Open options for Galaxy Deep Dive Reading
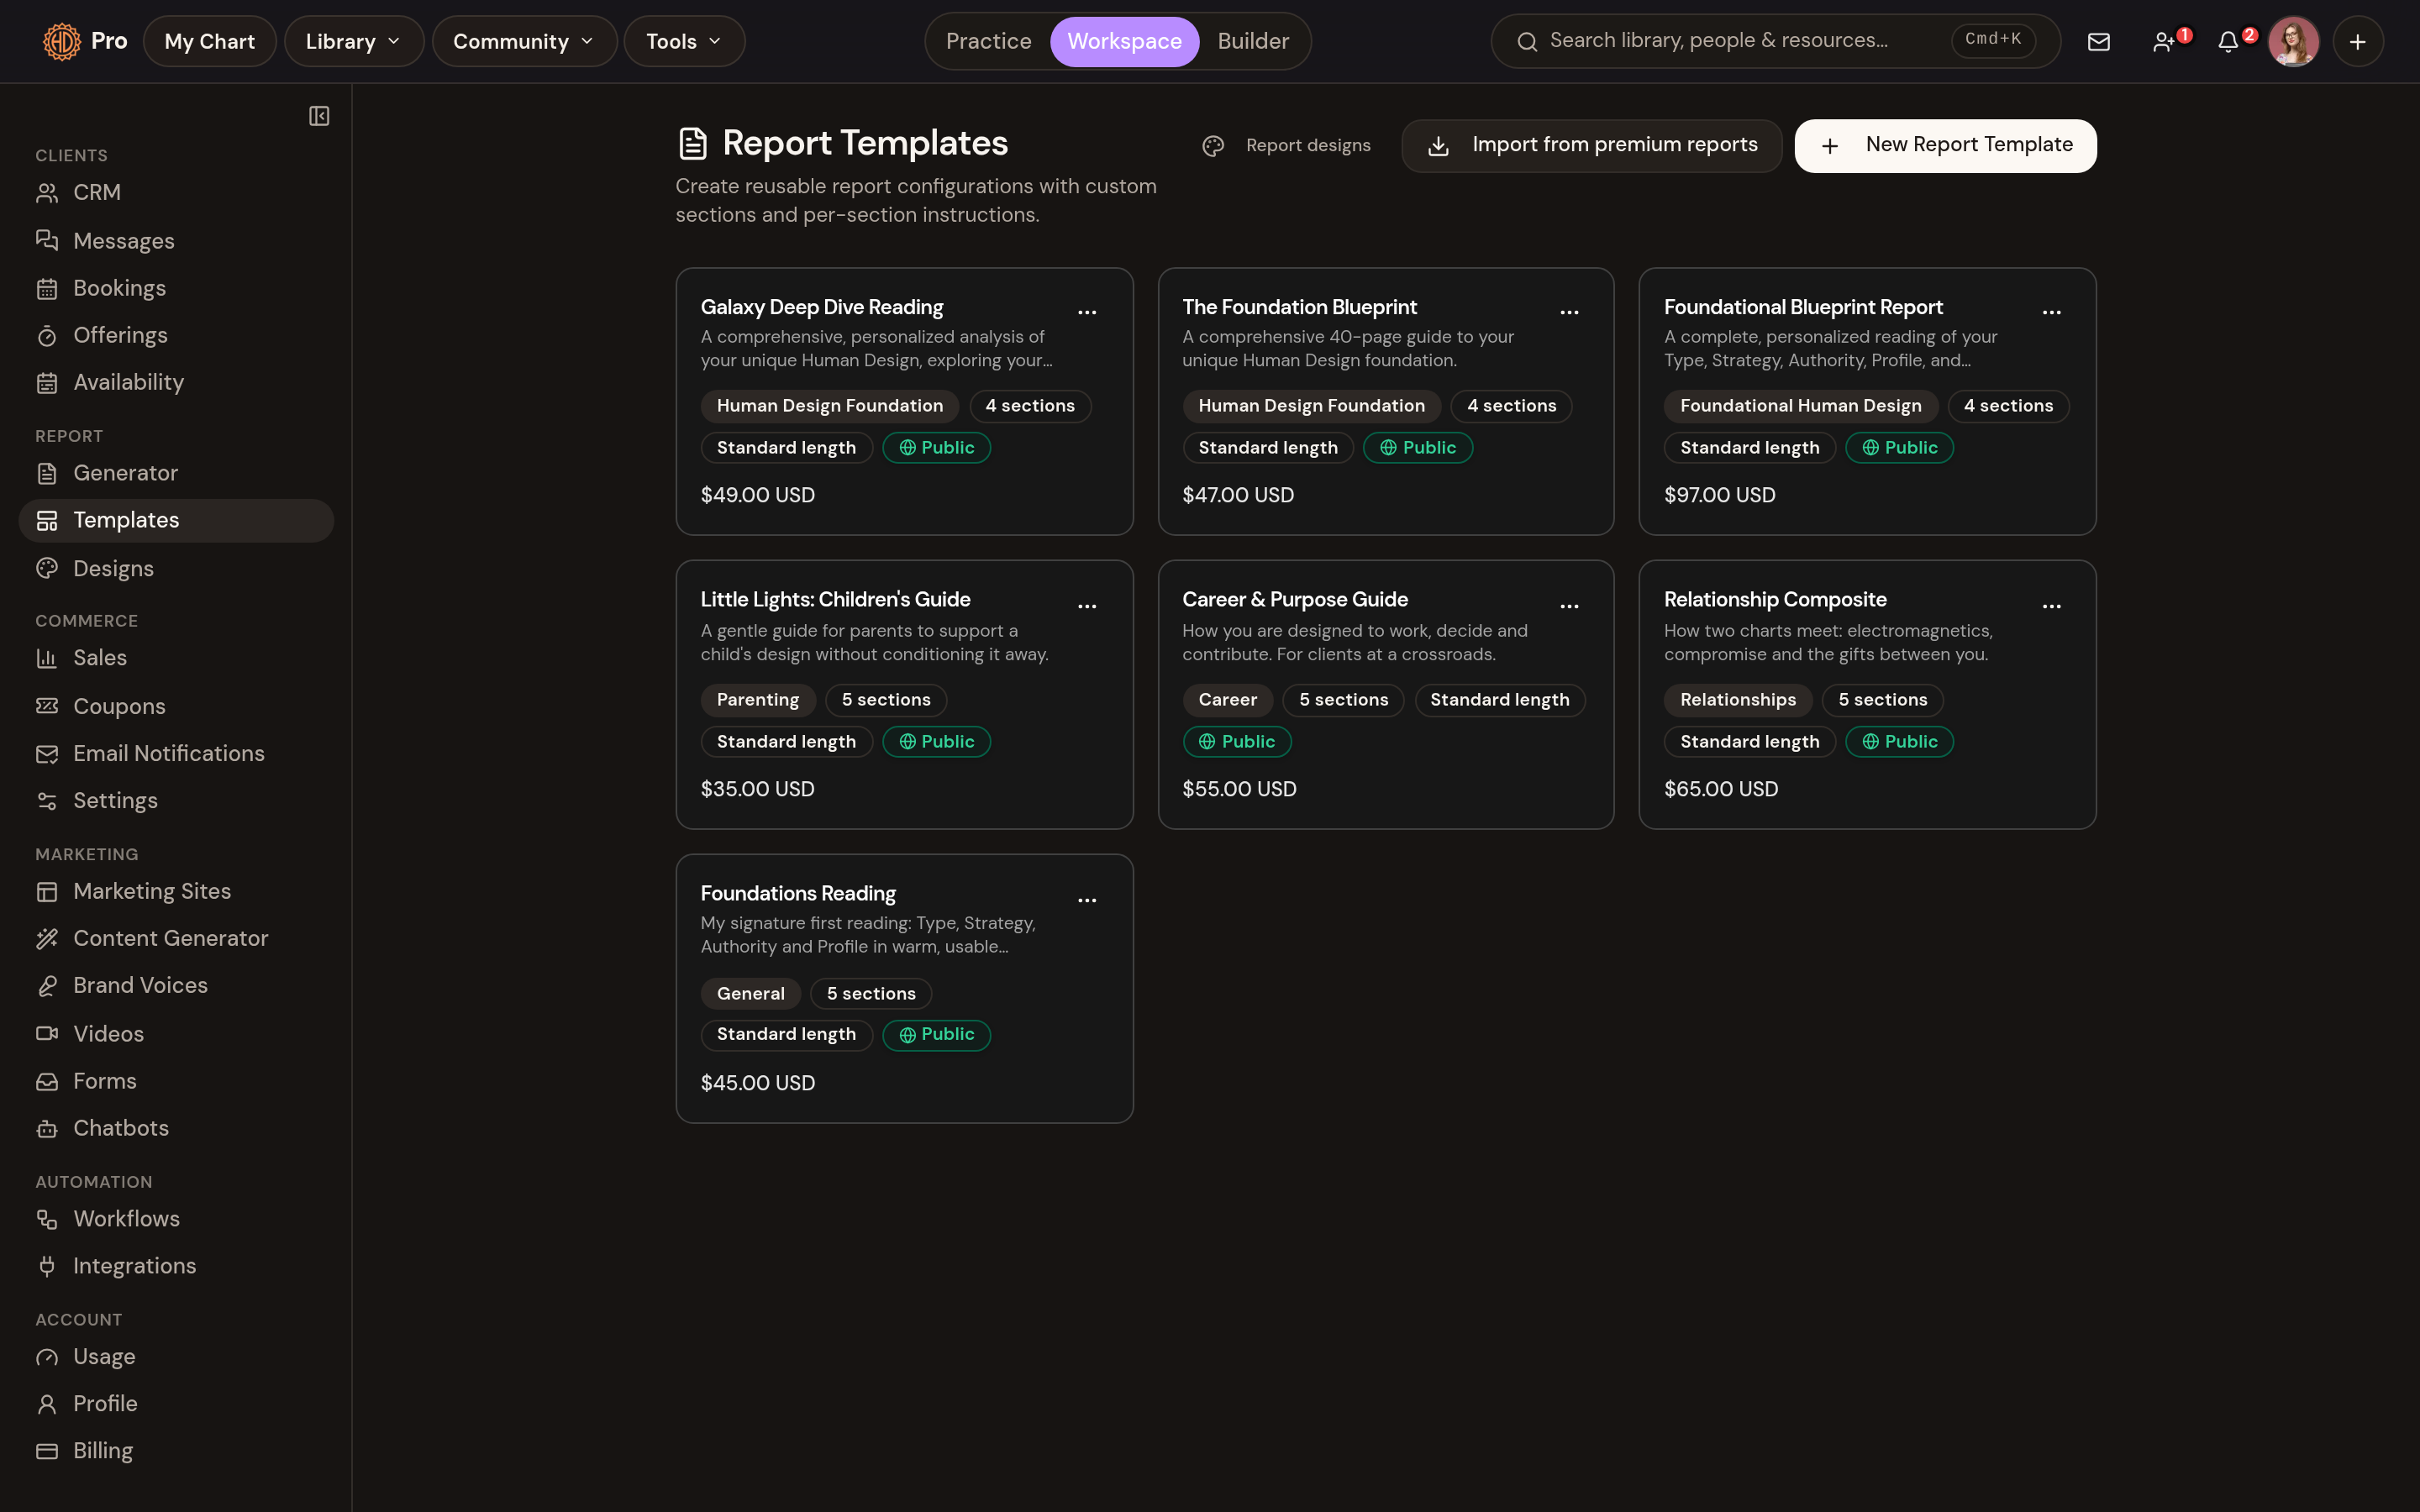 (x=1087, y=312)
